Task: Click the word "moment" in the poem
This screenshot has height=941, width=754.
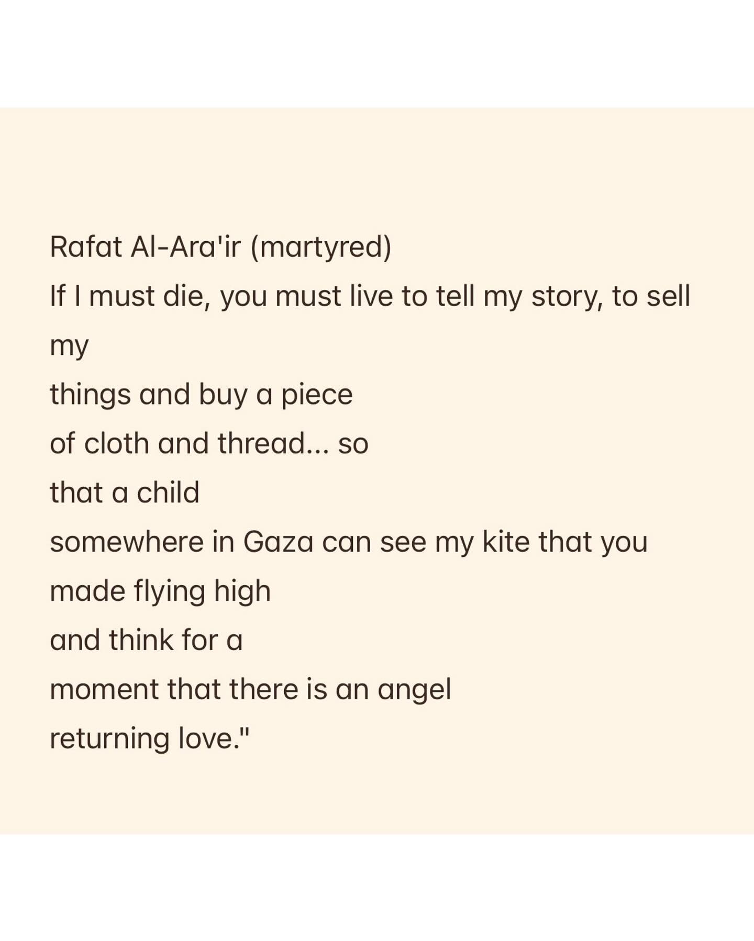Action: click(104, 689)
